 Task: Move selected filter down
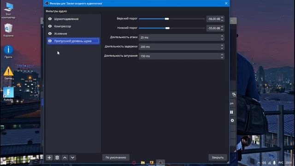(x=73, y=158)
